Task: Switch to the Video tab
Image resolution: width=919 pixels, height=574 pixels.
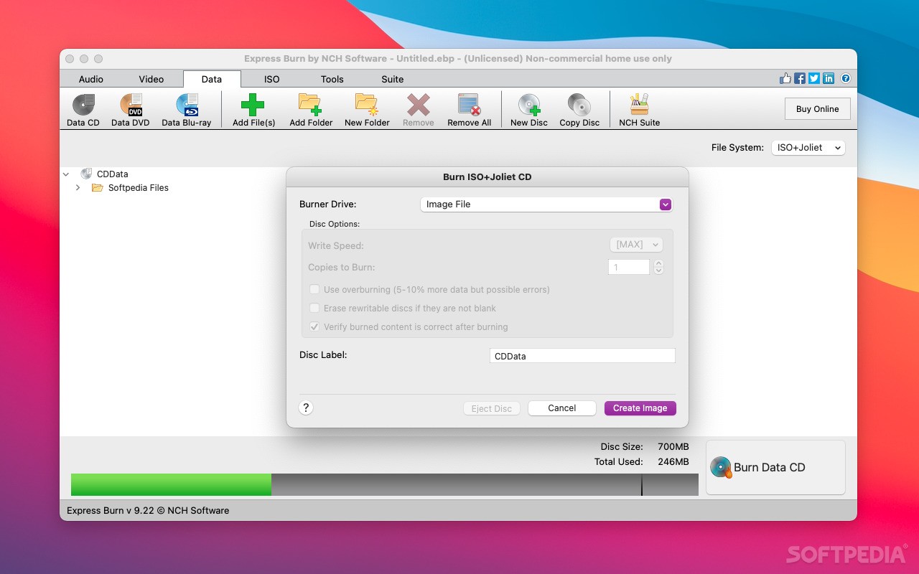Action: pyautogui.click(x=151, y=79)
